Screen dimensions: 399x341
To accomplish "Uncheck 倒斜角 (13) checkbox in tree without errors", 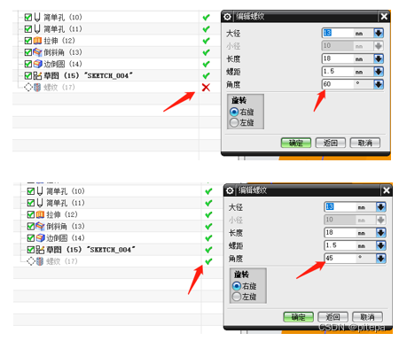I will 31,227.
